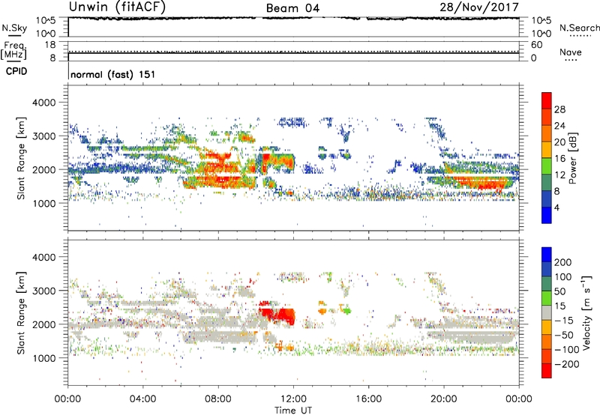This screenshot has width=600, height=415.
Task: Click the date "28/Nov/2017"
Action: tap(479, 7)
